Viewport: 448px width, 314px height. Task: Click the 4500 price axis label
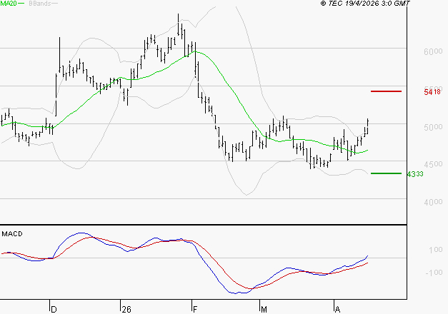[433, 164]
